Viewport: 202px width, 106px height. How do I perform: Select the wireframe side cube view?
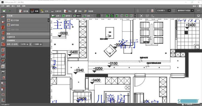122,16
